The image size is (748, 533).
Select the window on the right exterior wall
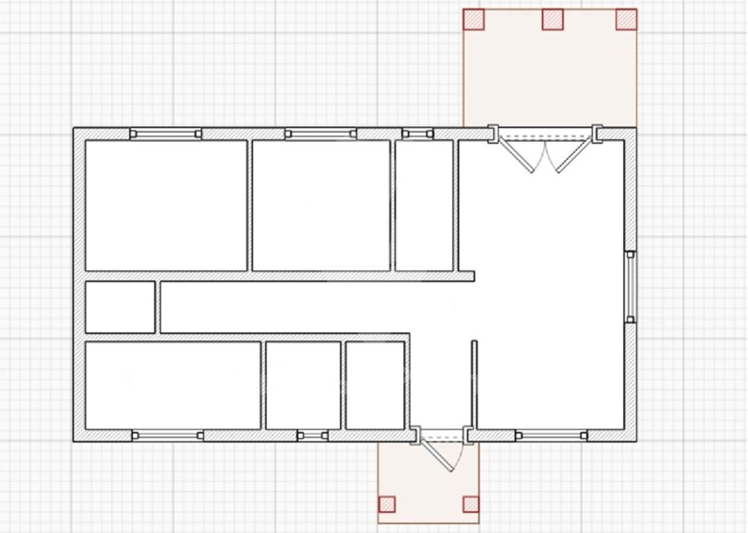[630, 286]
